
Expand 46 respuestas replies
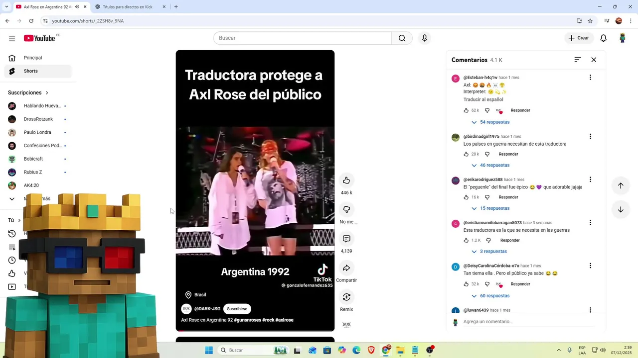tap(490, 165)
